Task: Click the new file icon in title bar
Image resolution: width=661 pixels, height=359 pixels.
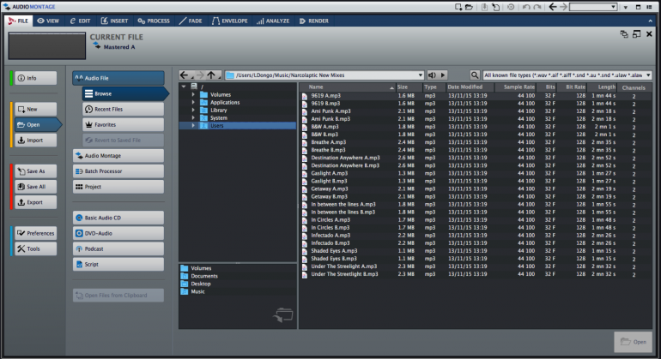Action: (x=458, y=7)
